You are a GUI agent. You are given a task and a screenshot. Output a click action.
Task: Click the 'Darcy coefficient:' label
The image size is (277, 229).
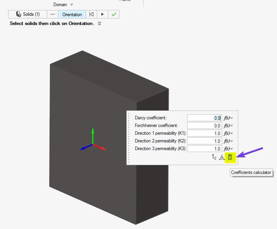151,118
